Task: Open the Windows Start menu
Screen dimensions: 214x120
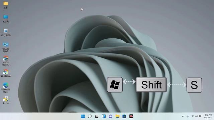Action: [x=83, y=116]
